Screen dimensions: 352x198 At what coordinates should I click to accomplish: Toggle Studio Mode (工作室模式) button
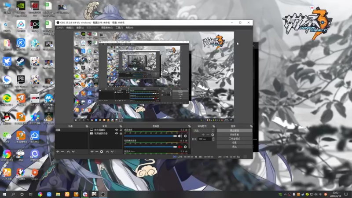tap(235, 139)
